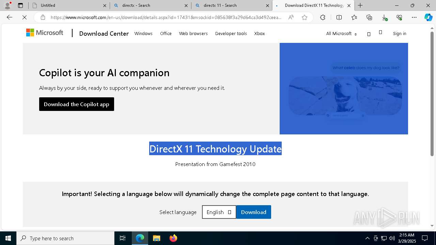Open Browser essentials icon
436x245 pixels.
pos(399,17)
